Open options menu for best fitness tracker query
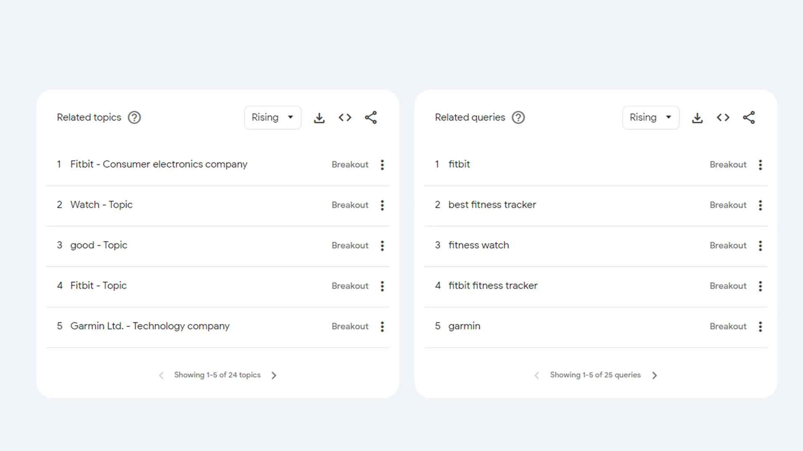 [x=760, y=205]
